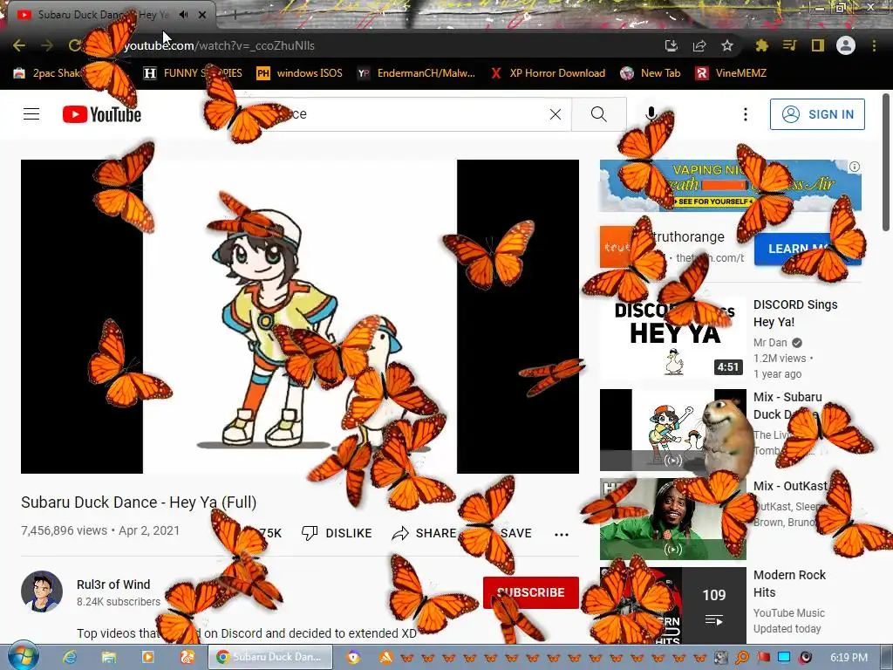This screenshot has width=893, height=670.
Task: Click the ad info icon on vaping banner
Action: click(x=855, y=167)
